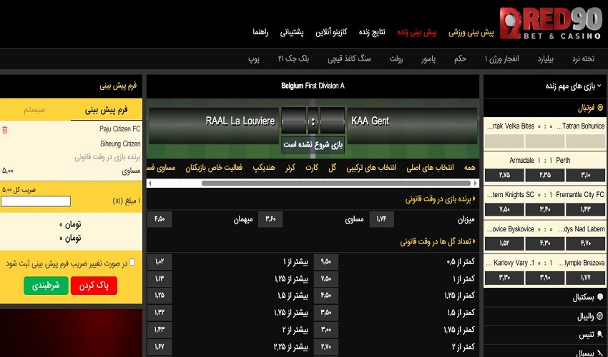The image size is (608, 357).
Task: Click the RED90 Bet & Casino logo
Action: click(x=549, y=24)
